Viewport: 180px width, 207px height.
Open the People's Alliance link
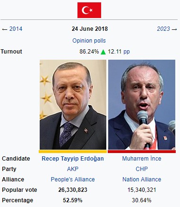tap(73, 180)
